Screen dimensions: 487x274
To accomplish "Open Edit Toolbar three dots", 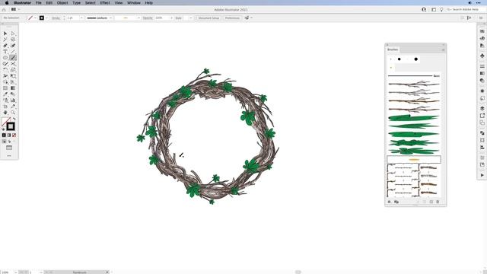I will click(9, 155).
